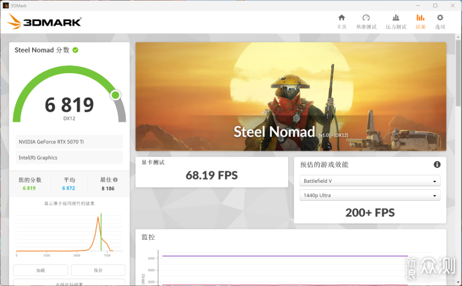This screenshot has width=462, height=286.
Task: Click the large 6 819 gauge score
Action: coord(69,105)
